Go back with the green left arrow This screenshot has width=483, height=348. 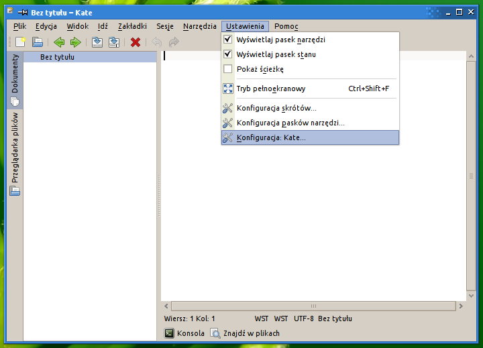coord(59,42)
